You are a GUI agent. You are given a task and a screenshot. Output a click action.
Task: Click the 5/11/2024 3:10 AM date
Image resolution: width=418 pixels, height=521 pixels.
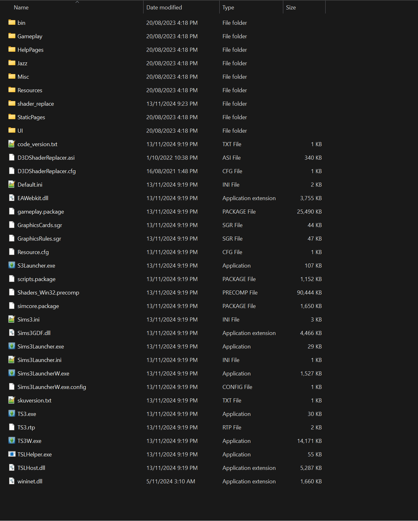coord(171,481)
